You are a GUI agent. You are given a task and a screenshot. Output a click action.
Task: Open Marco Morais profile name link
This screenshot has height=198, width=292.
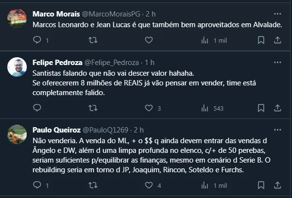tap(53, 14)
